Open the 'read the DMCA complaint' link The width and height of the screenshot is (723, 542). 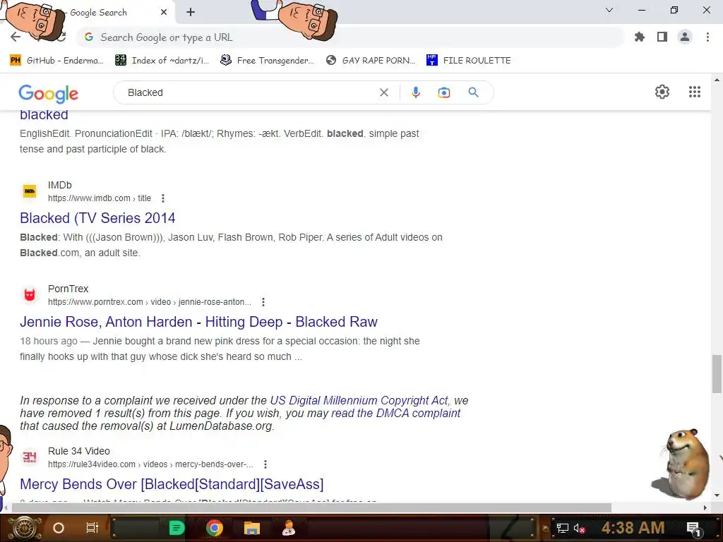click(x=395, y=413)
